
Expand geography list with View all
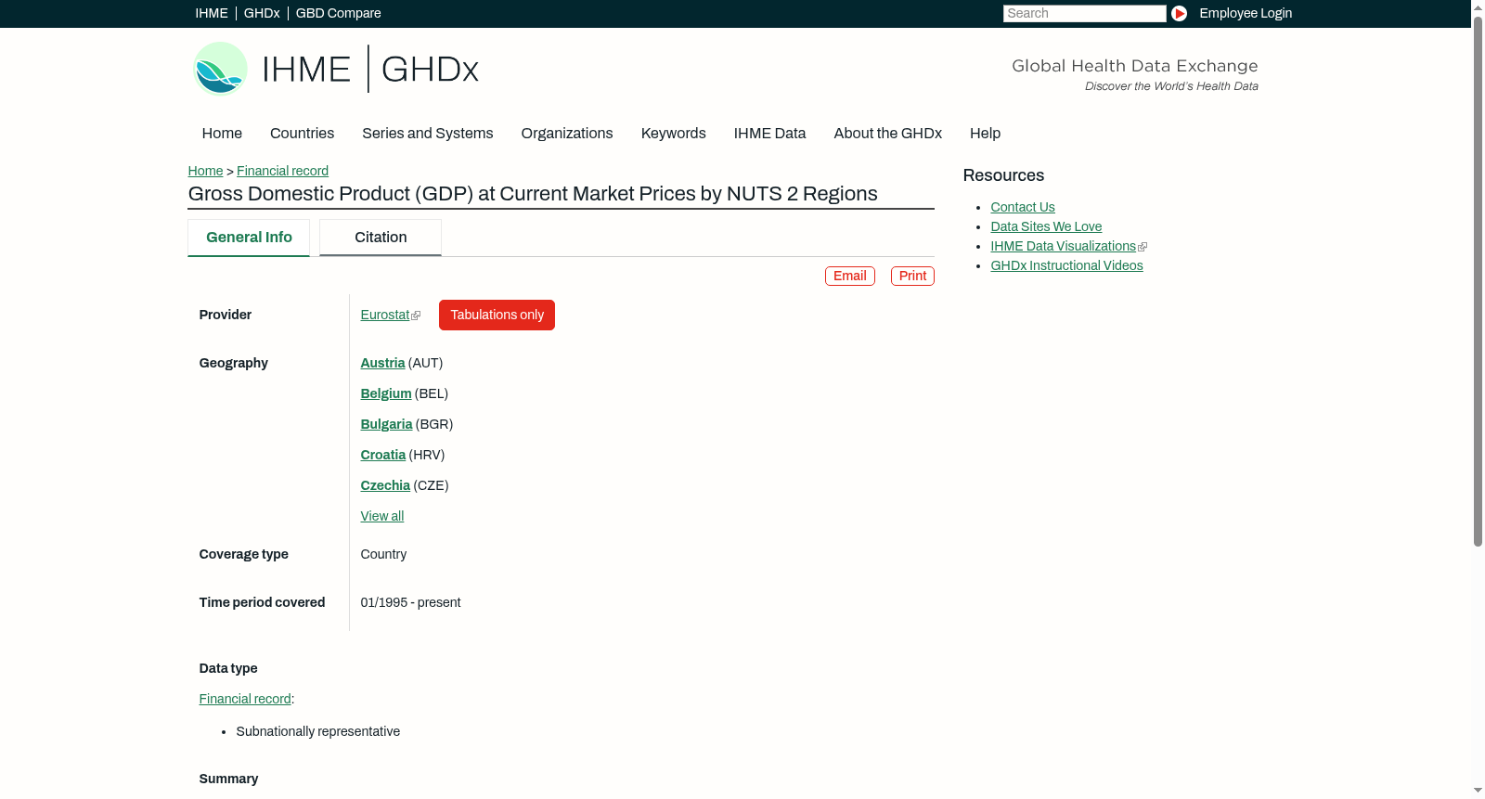382,516
